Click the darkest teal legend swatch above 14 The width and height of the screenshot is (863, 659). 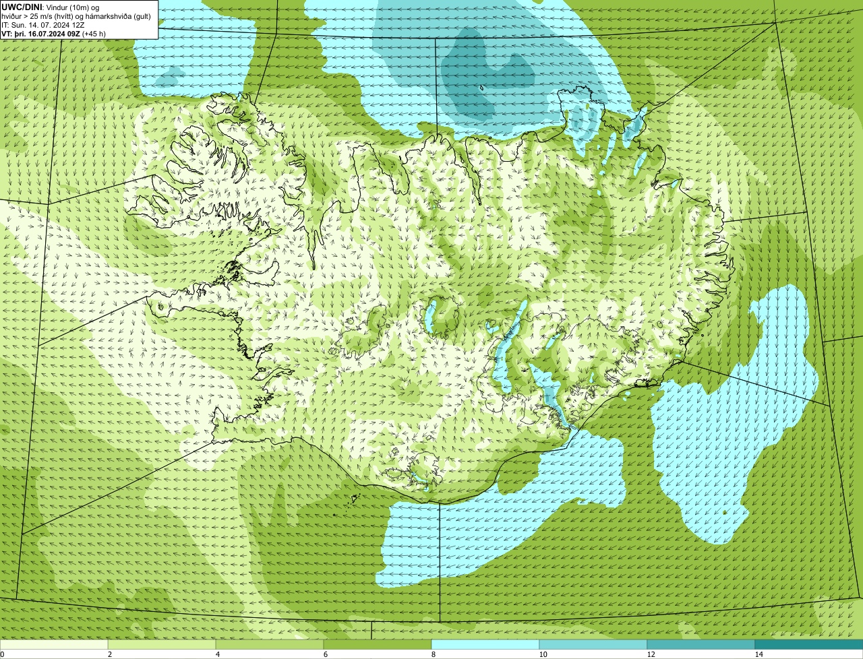(809, 644)
